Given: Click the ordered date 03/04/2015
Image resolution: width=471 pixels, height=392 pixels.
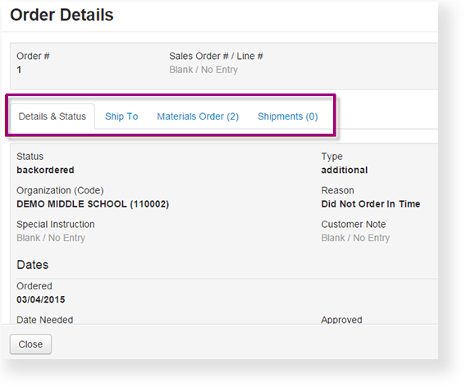Looking at the screenshot, I should (41, 299).
